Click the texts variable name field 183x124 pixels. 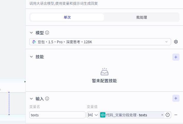click(x=57, y=115)
